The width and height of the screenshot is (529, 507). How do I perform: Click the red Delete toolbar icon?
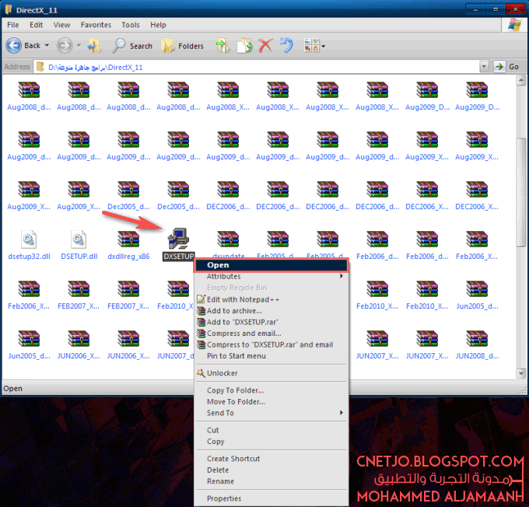tap(266, 46)
